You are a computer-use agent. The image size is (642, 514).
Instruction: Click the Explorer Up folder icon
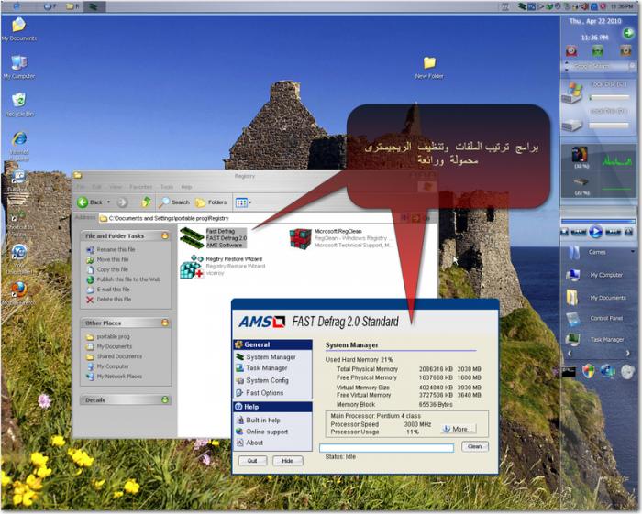point(146,202)
